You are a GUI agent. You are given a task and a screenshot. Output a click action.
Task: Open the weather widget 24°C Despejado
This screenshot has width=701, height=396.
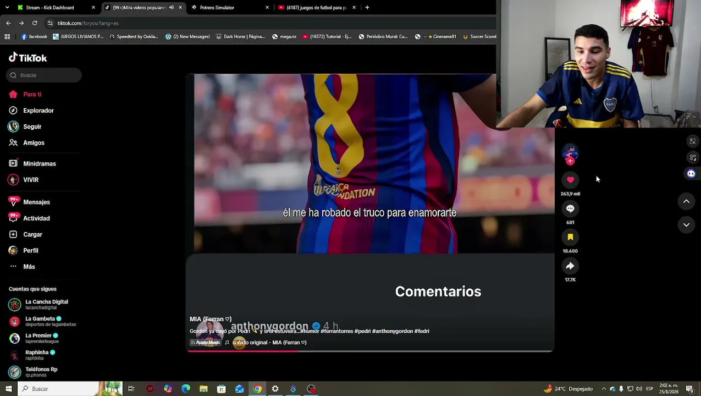(568, 389)
